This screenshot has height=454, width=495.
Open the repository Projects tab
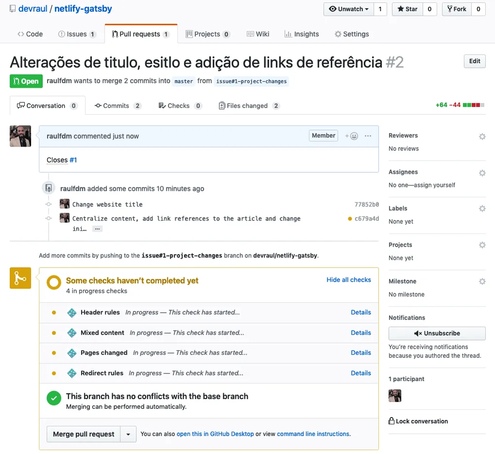(x=208, y=34)
